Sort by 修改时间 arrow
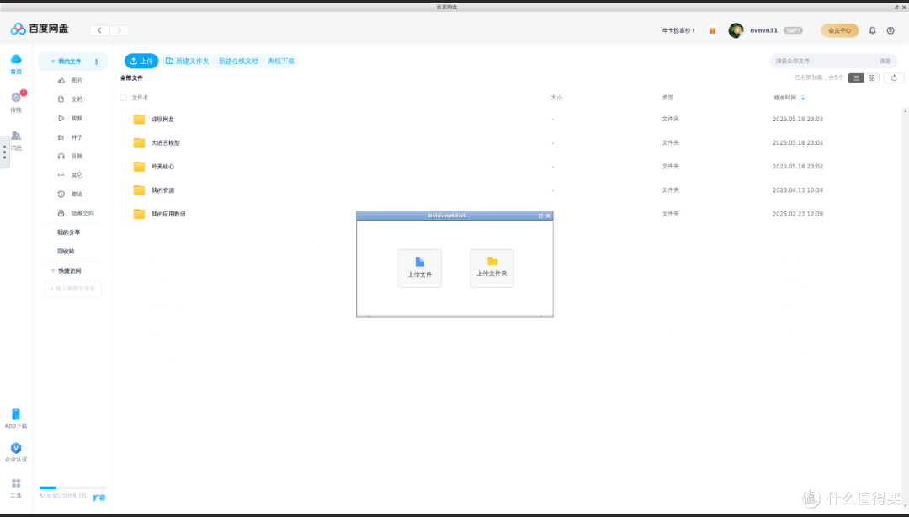Image resolution: width=909 pixels, height=517 pixels. coord(803,98)
